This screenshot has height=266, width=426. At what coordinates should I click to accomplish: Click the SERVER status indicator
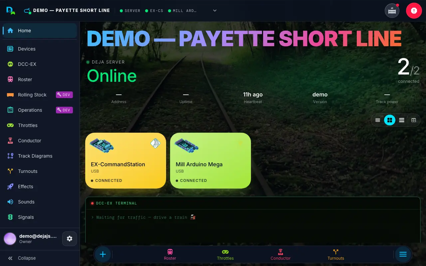130,11
